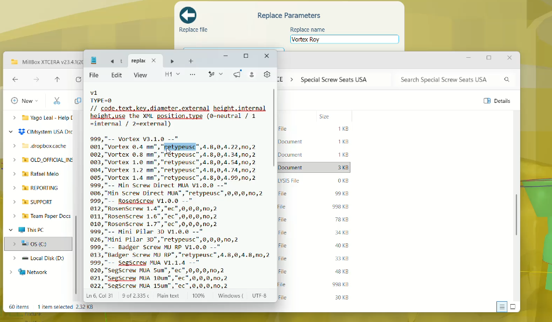Toggle the Details pane button
552x322 pixels.
click(x=497, y=101)
